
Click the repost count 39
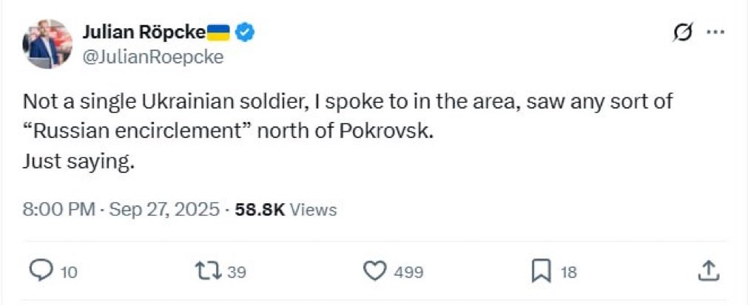(236, 273)
